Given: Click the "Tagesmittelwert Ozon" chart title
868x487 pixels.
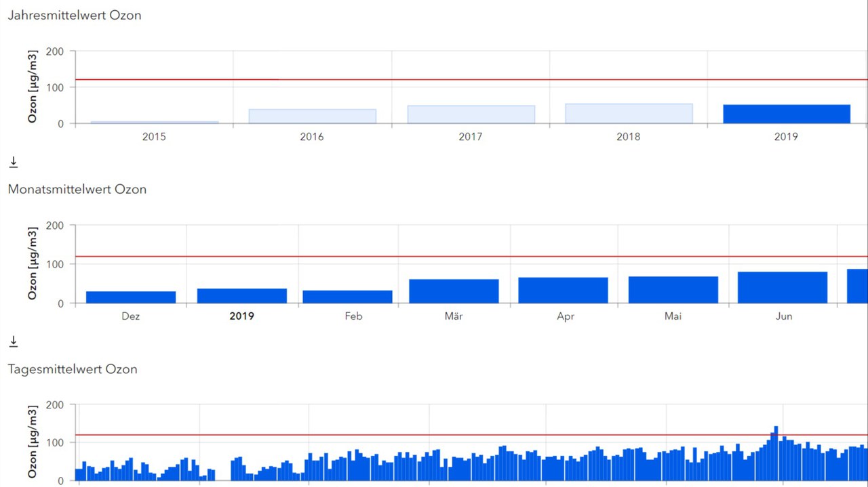Looking at the screenshot, I should pyautogui.click(x=73, y=369).
